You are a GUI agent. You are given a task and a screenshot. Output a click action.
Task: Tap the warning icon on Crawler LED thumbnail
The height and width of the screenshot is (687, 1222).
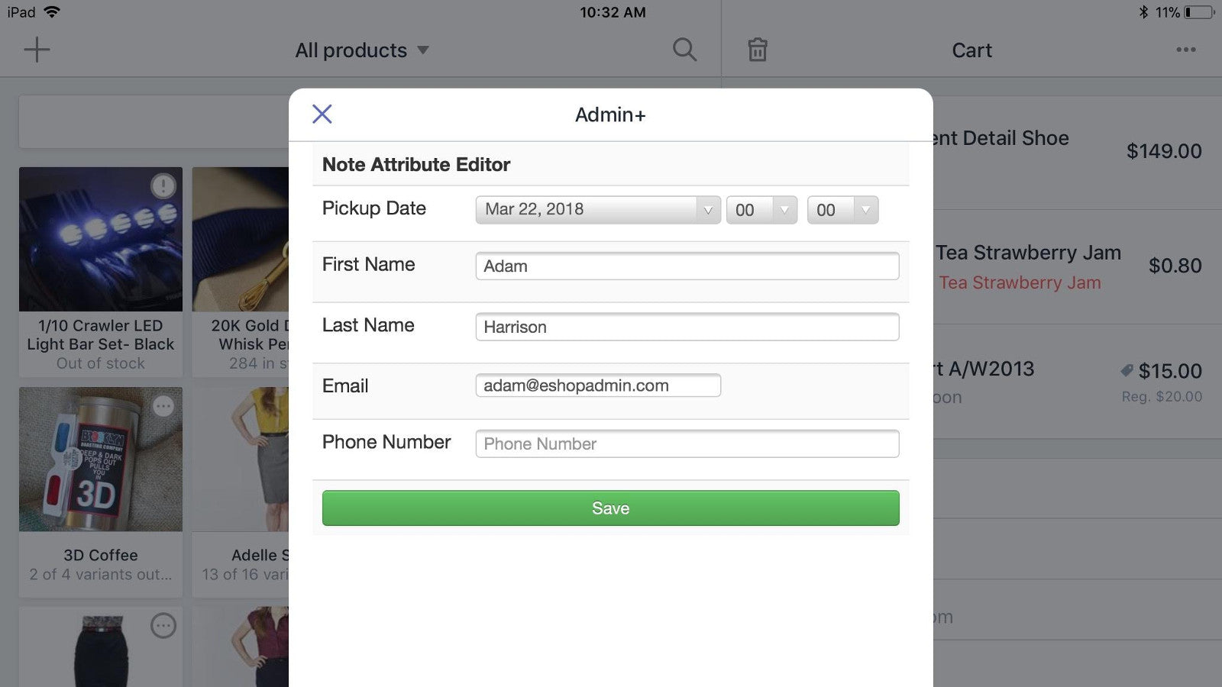coord(164,185)
